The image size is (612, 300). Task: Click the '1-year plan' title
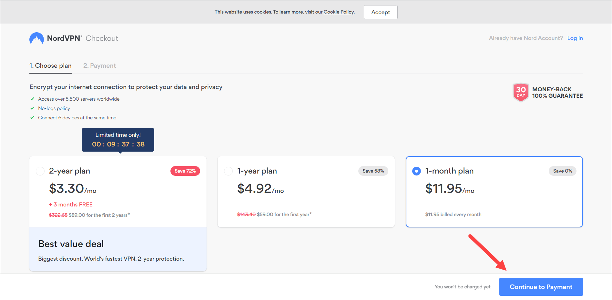pyautogui.click(x=257, y=171)
